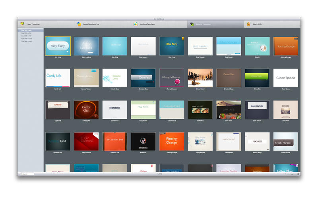This screenshot has width=318, height=198.
Task: Click the Airy Fairy caption text
Action: click(x=58, y=57)
